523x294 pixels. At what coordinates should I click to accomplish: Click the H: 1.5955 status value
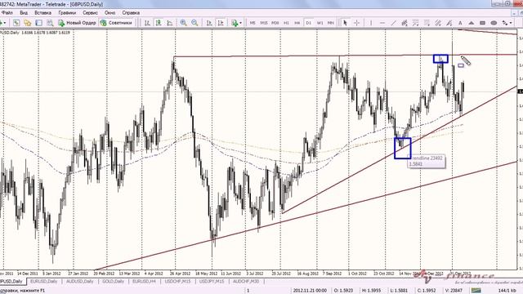click(371, 291)
